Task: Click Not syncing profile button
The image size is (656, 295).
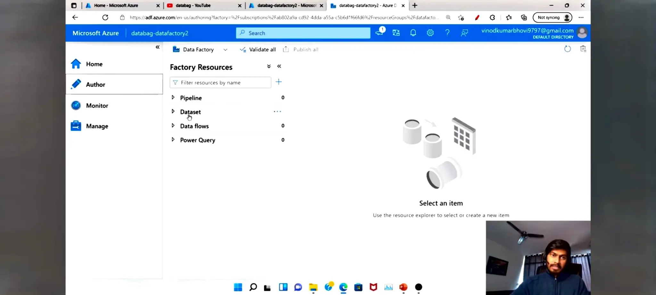Action: pyautogui.click(x=553, y=18)
